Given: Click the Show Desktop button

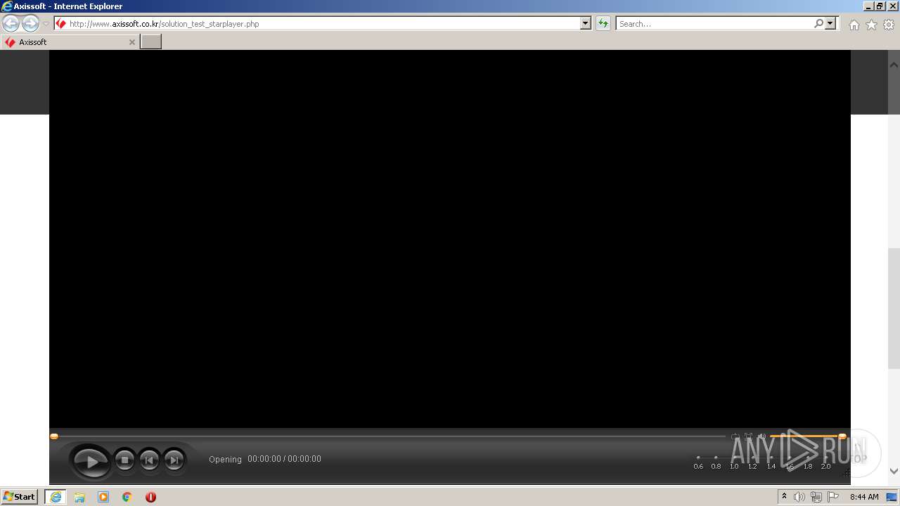Looking at the screenshot, I should point(892,497).
